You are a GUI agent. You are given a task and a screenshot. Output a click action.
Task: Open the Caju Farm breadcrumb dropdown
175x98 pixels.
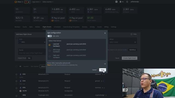[36, 2]
